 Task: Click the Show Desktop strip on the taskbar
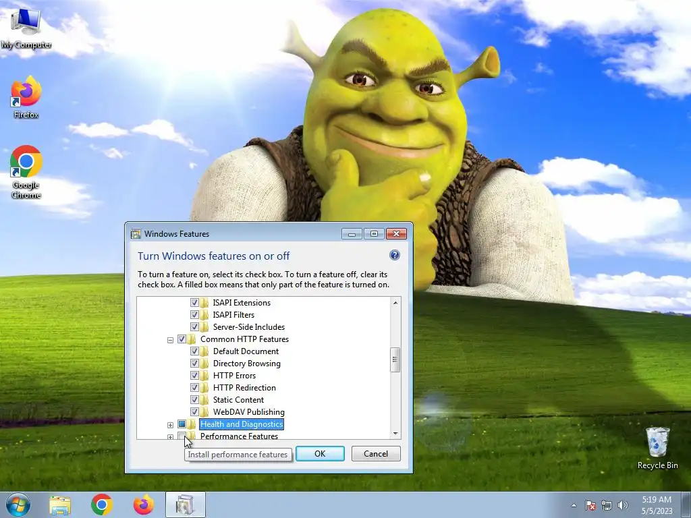tap(686, 505)
